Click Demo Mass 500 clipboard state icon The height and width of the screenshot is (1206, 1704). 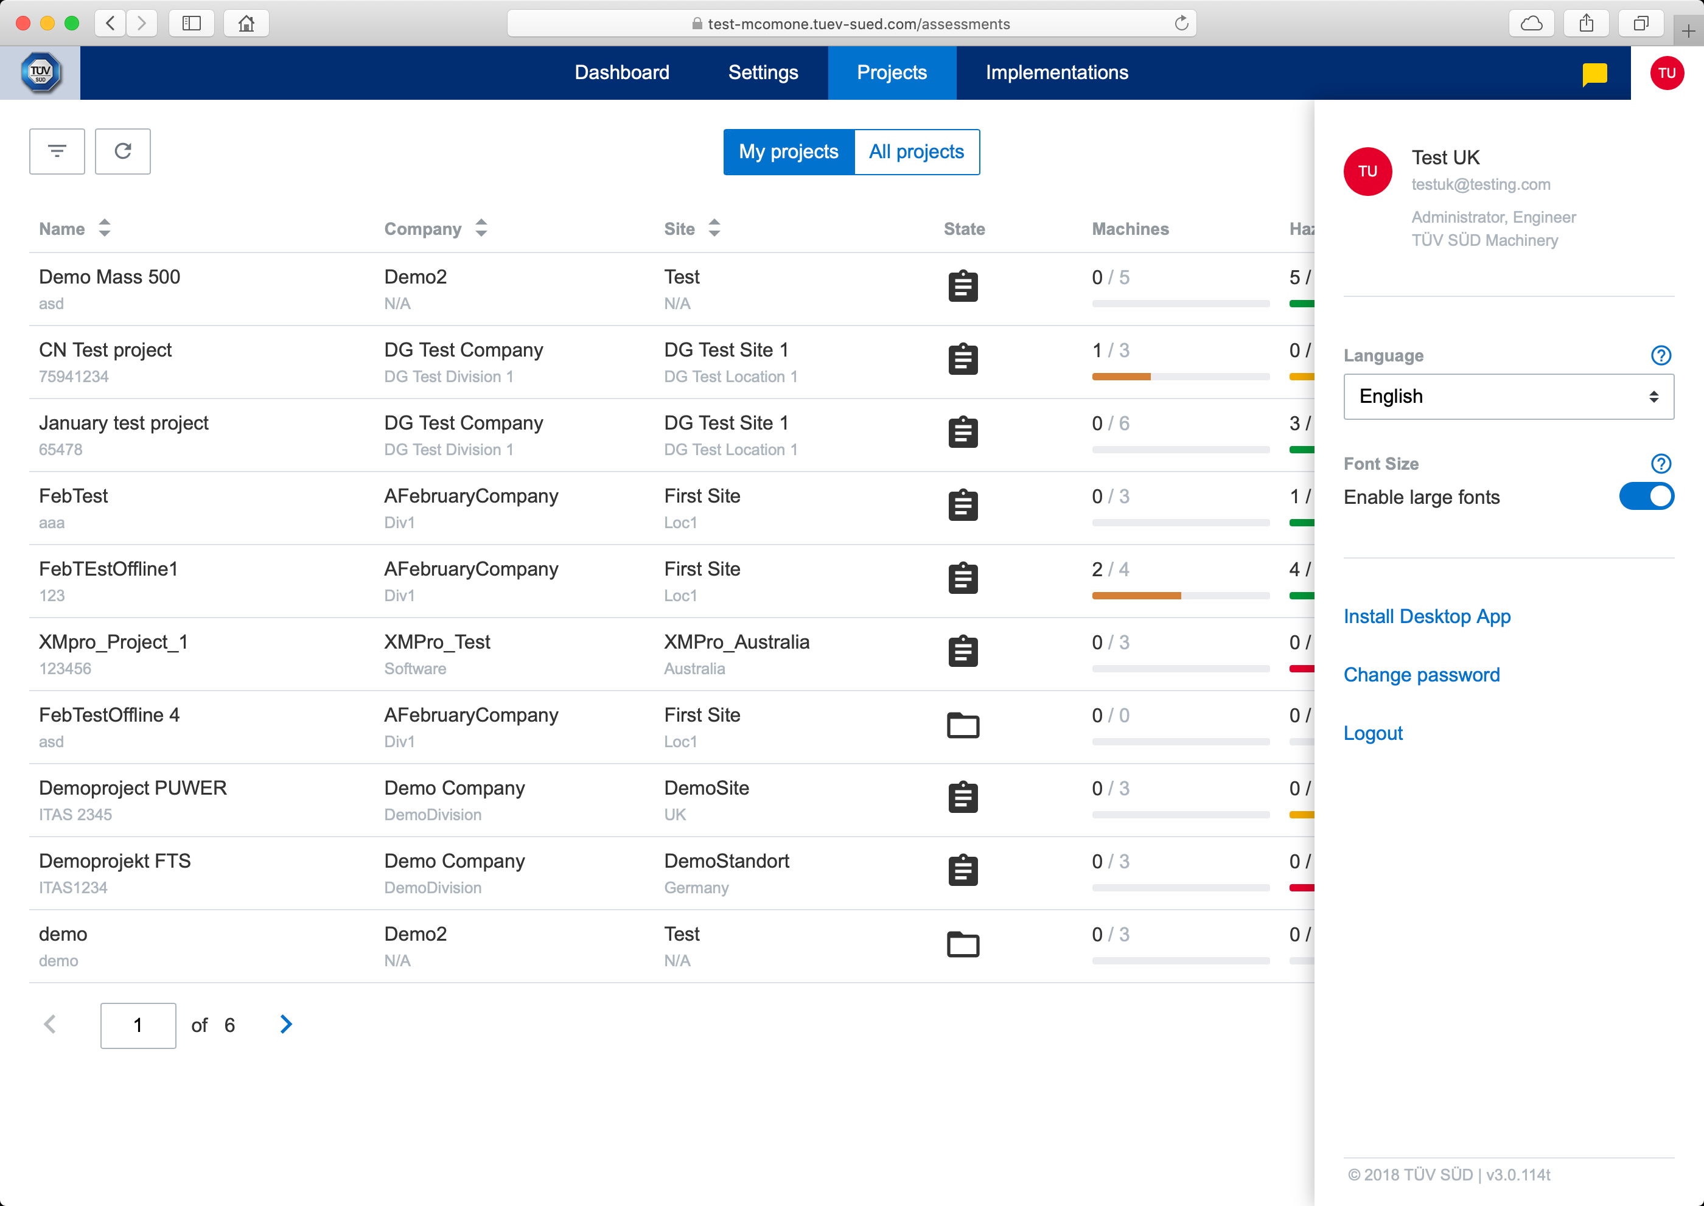[x=963, y=287]
